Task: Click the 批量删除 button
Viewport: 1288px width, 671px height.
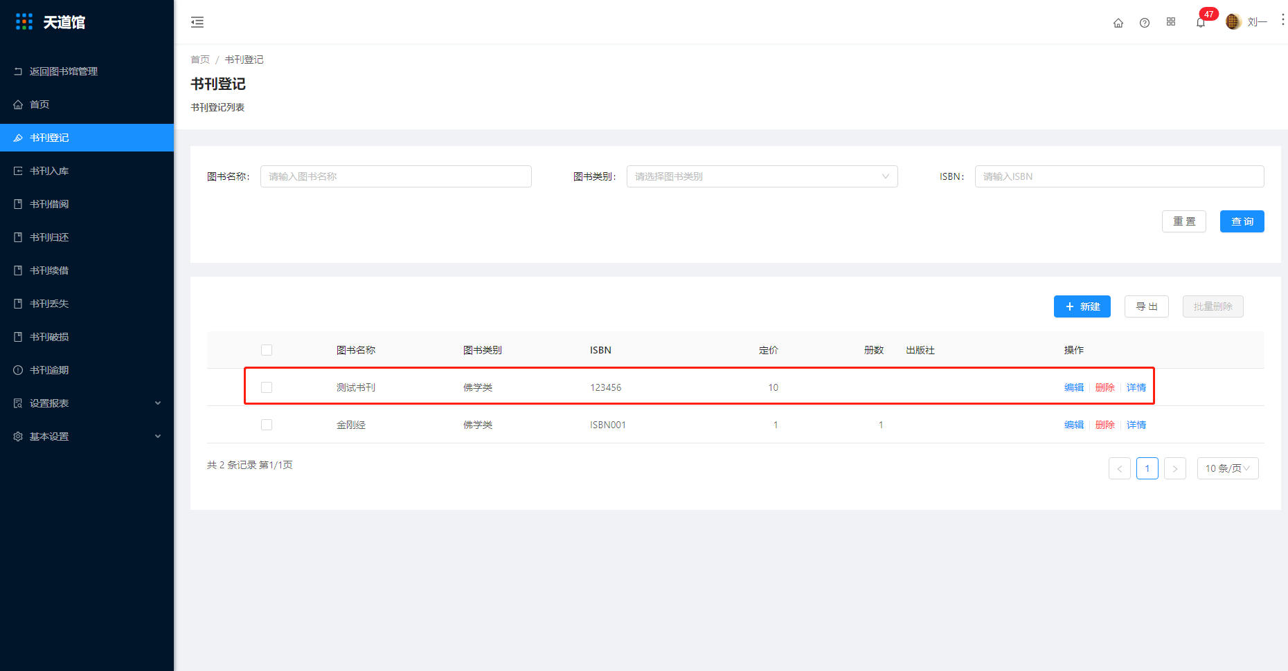Action: tap(1213, 306)
